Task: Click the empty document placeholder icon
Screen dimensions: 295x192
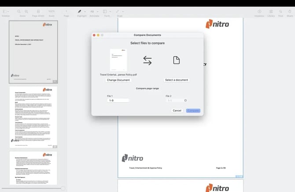Action: click(176, 60)
